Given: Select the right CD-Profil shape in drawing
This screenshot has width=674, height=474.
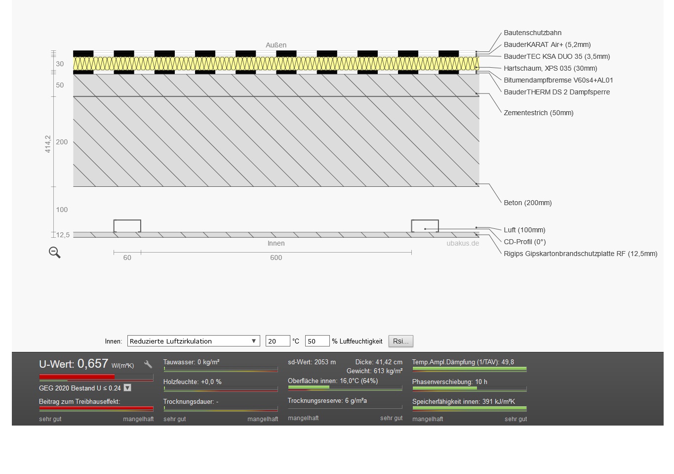Looking at the screenshot, I should (x=425, y=225).
